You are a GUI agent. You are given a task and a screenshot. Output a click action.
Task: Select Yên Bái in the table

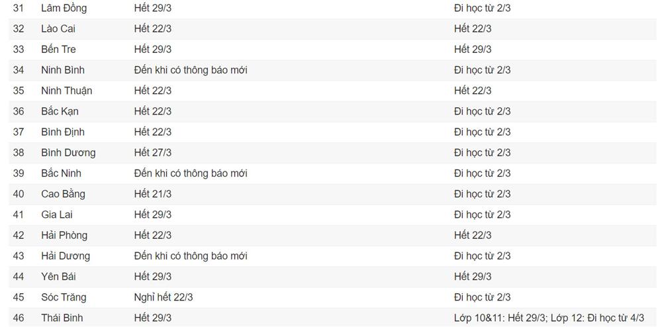point(58,277)
